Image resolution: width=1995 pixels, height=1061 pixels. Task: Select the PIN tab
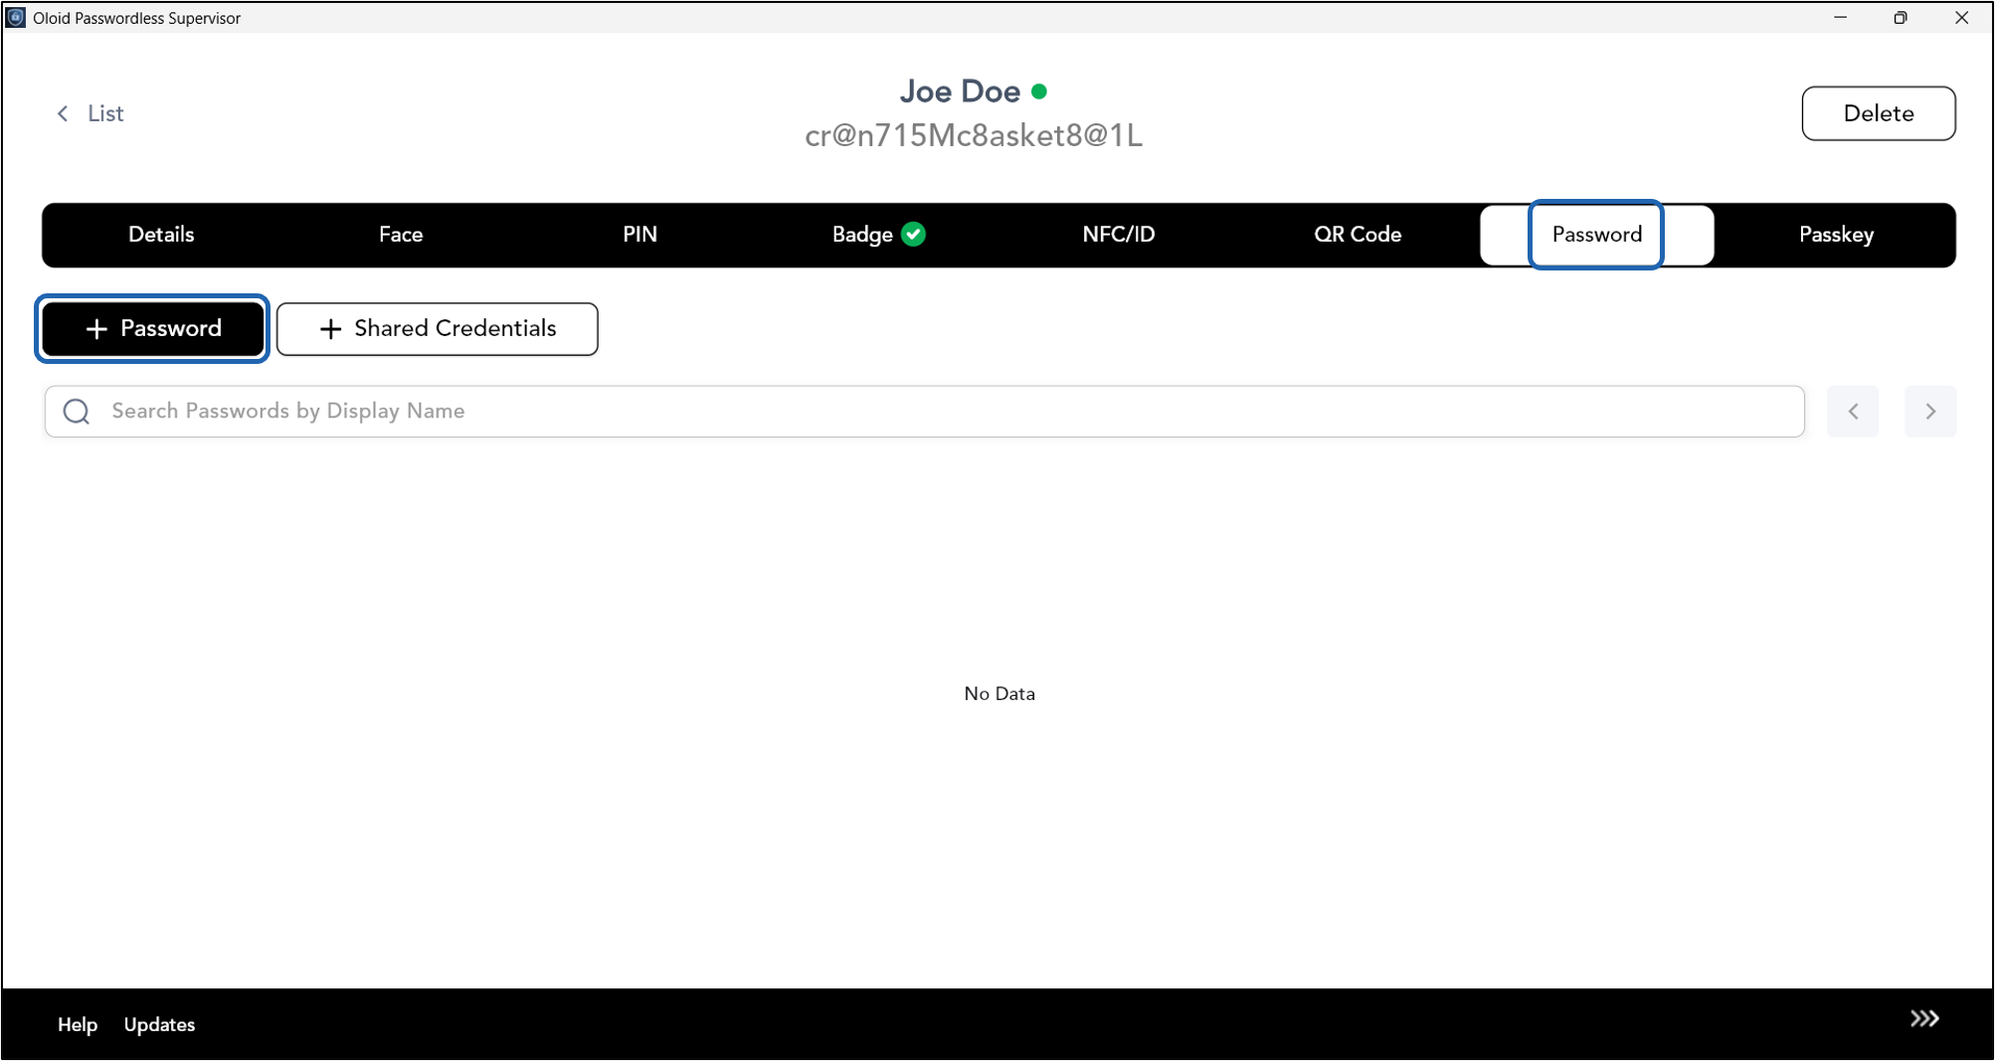click(639, 235)
